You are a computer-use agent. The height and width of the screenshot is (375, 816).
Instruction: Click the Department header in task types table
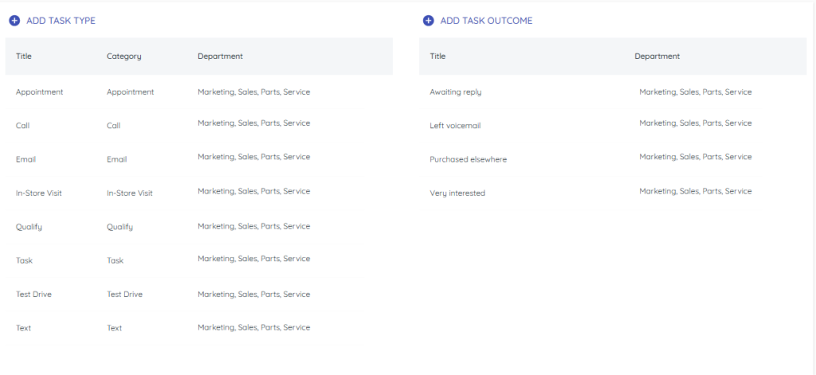pyautogui.click(x=220, y=57)
